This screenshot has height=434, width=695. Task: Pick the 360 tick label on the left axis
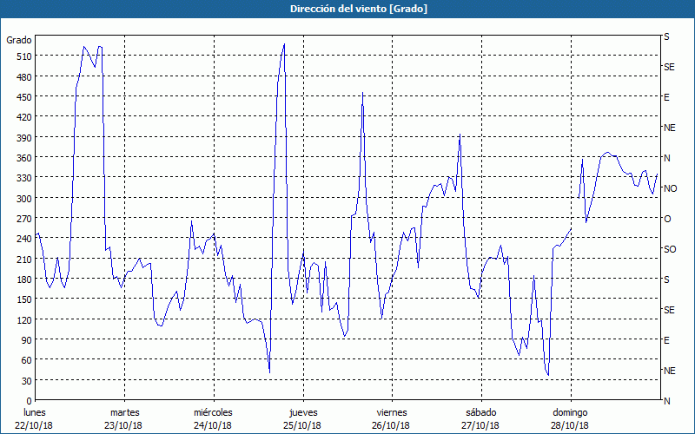tap(23, 158)
